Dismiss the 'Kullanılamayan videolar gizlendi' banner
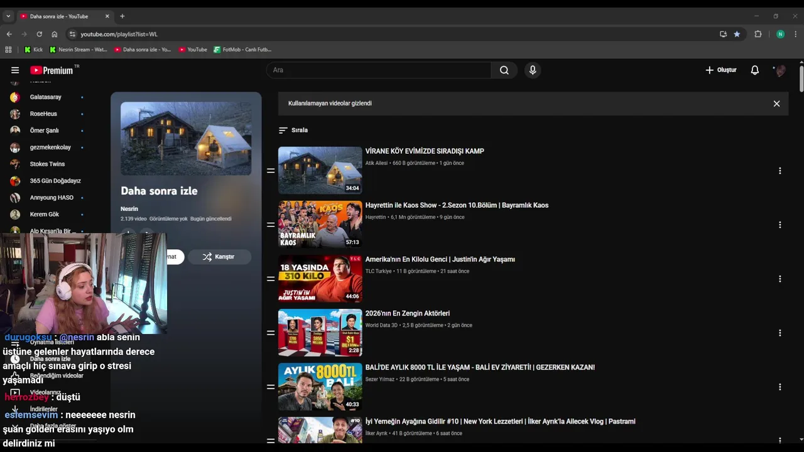 [776, 104]
